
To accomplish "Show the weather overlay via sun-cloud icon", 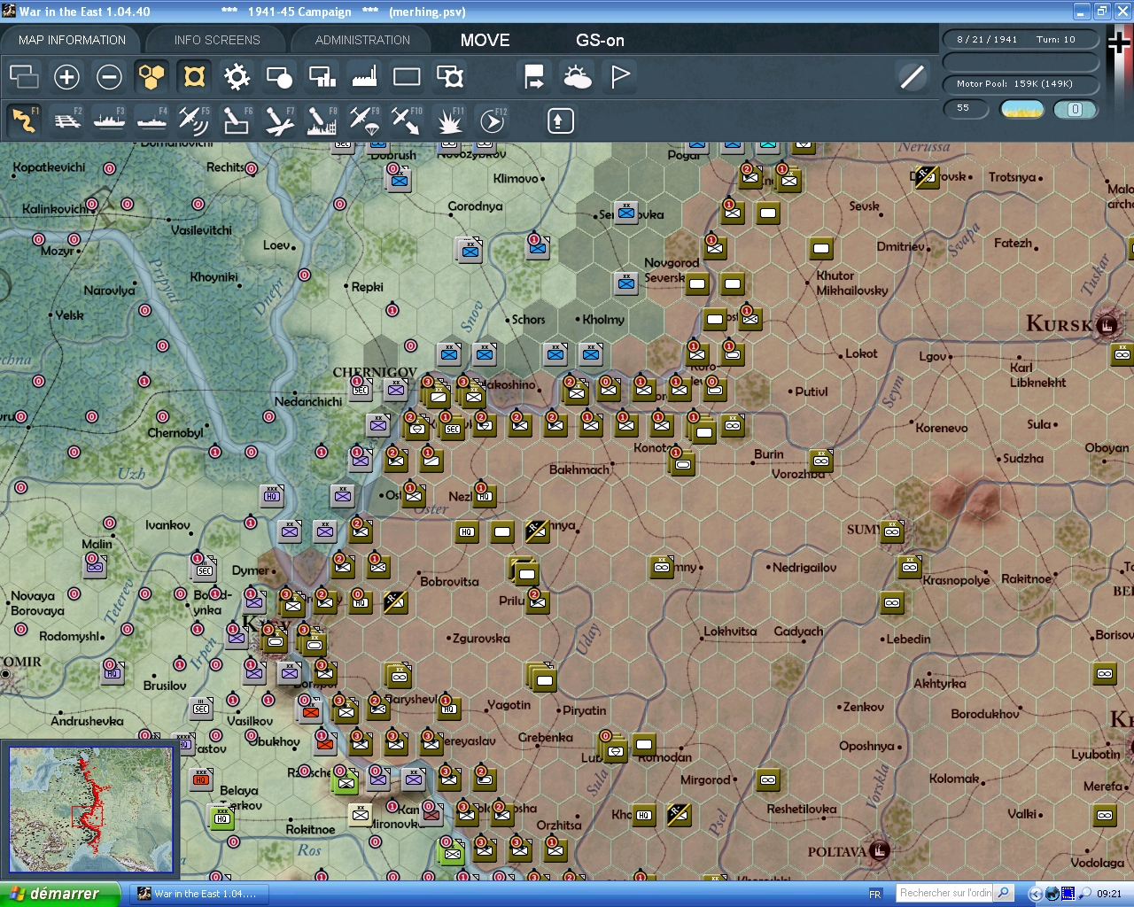I will click(577, 77).
